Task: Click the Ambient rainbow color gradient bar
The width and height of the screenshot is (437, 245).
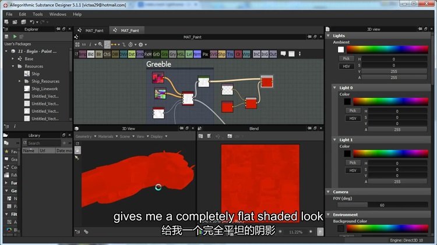Action: 389,49
